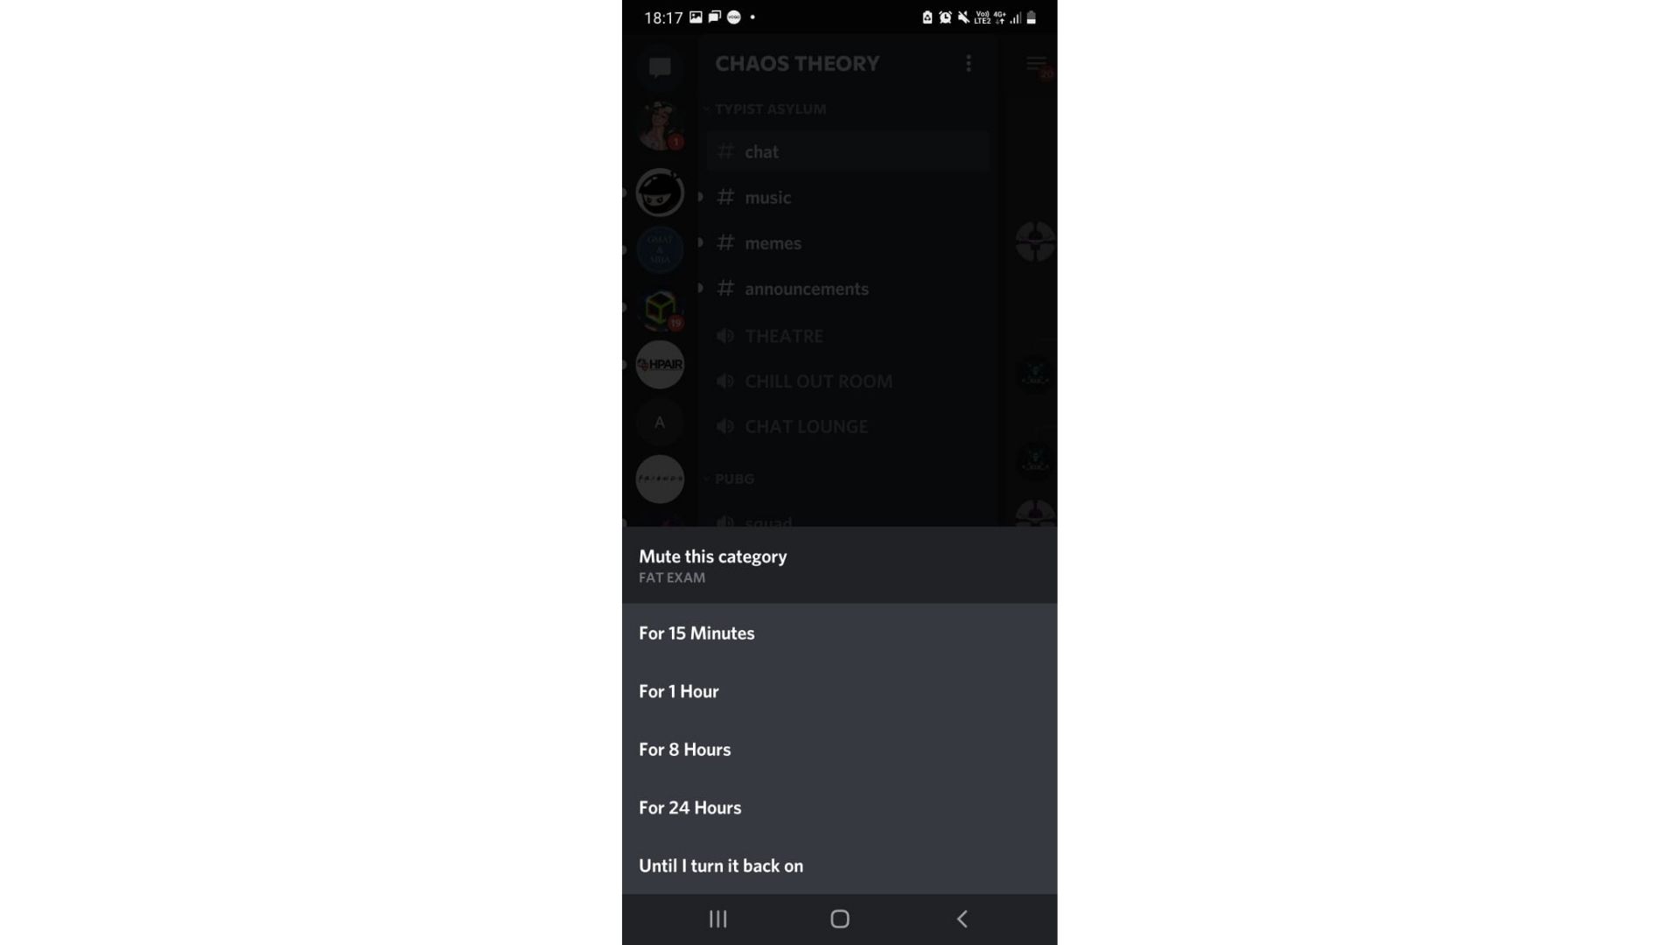The width and height of the screenshot is (1680, 945).
Task: Expand the music channel category
Action: (x=700, y=196)
